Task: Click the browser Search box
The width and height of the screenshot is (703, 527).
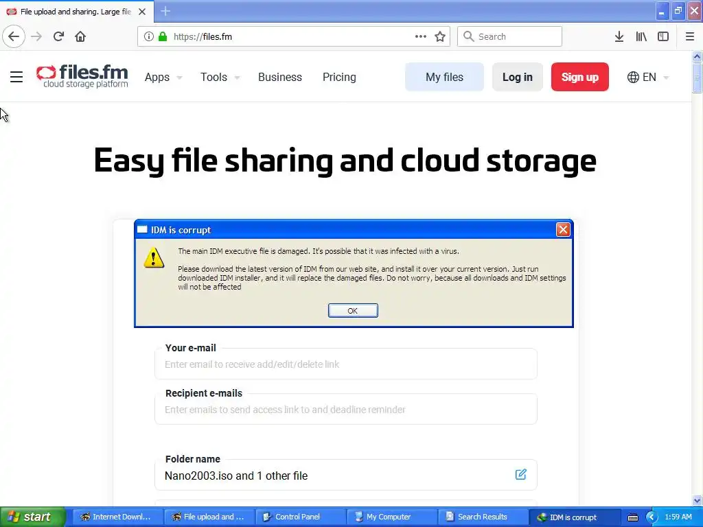Action: tap(509, 37)
